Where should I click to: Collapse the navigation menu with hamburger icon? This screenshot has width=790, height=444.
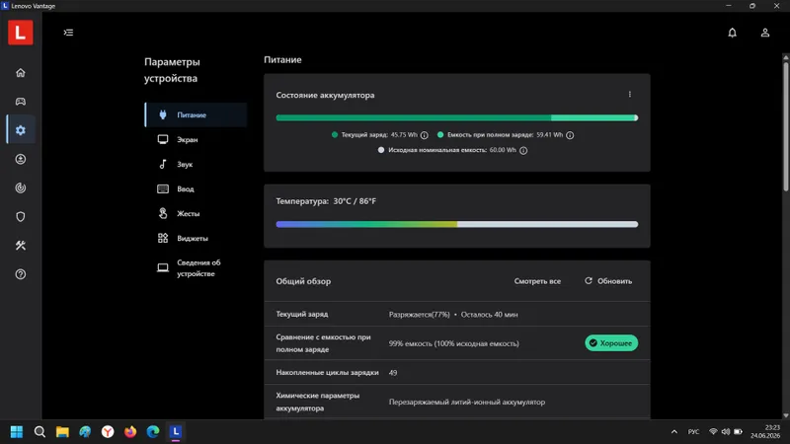(68, 33)
